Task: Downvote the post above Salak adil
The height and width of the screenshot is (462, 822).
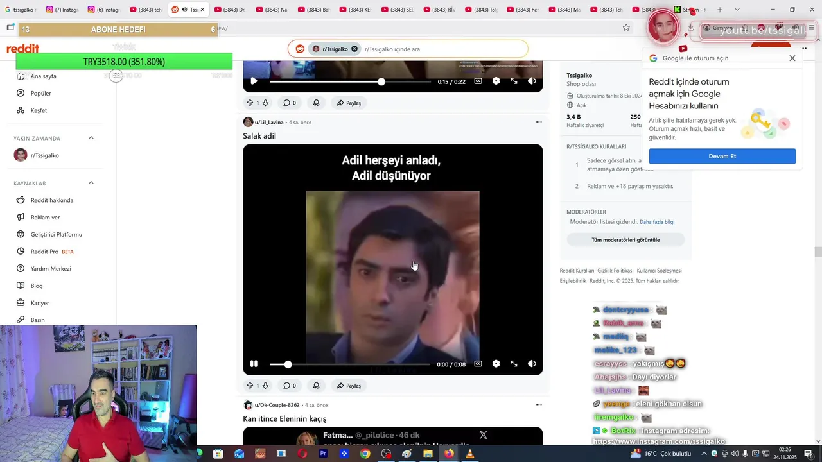Action: [x=265, y=103]
